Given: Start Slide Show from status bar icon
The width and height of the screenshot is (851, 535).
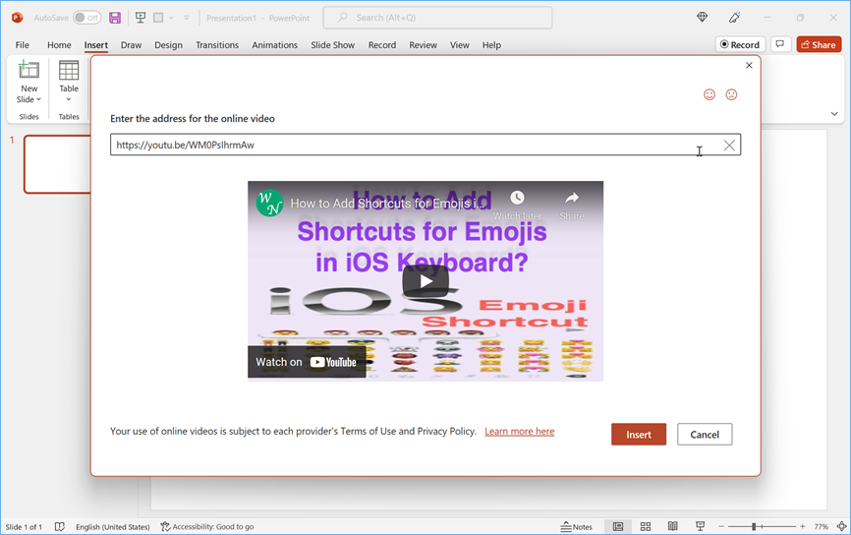Looking at the screenshot, I should pos(700,527).
